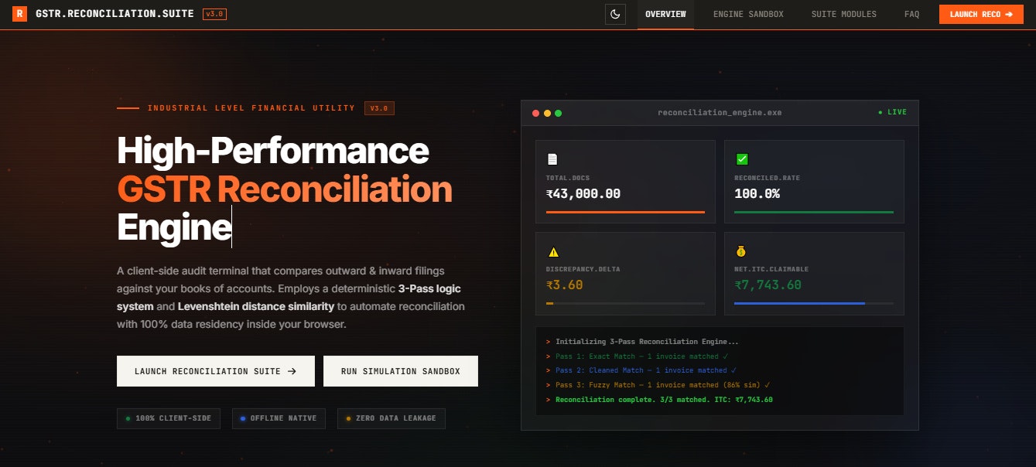
Task: Click the orange R logo icon
Action: point(19,14)
